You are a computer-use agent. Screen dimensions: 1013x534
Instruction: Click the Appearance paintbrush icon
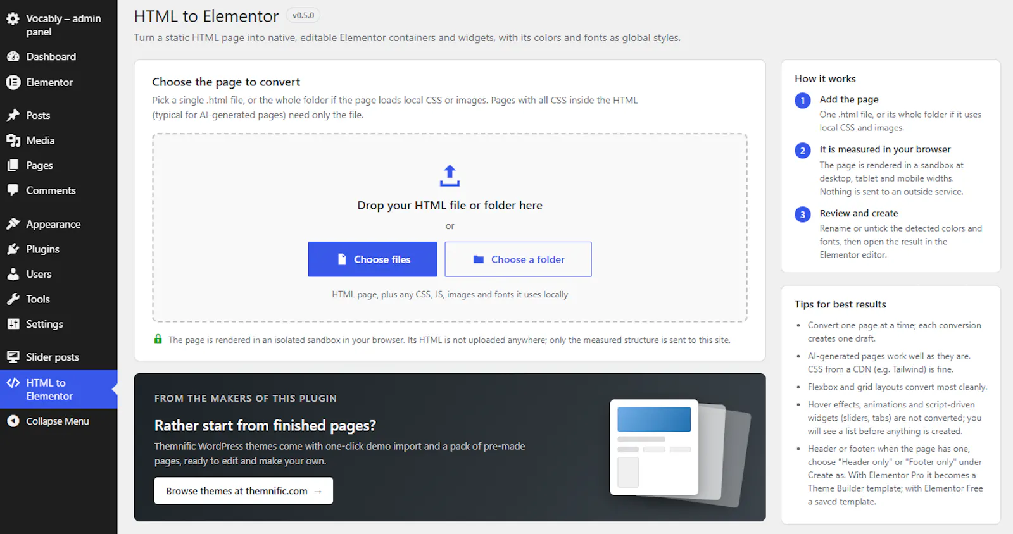coord(13,224)
